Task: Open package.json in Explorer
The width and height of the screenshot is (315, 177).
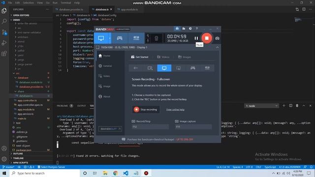Action: (31, 150)
